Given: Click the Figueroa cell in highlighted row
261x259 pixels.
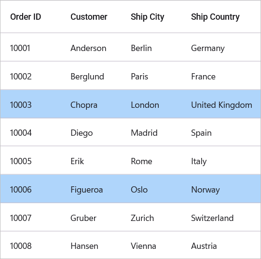Looking at the screenshot, I should click(86, 190).
